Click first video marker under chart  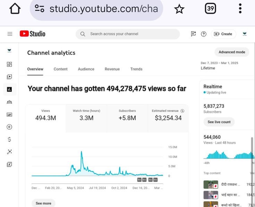pyautogui.click(x=139, y=180)
